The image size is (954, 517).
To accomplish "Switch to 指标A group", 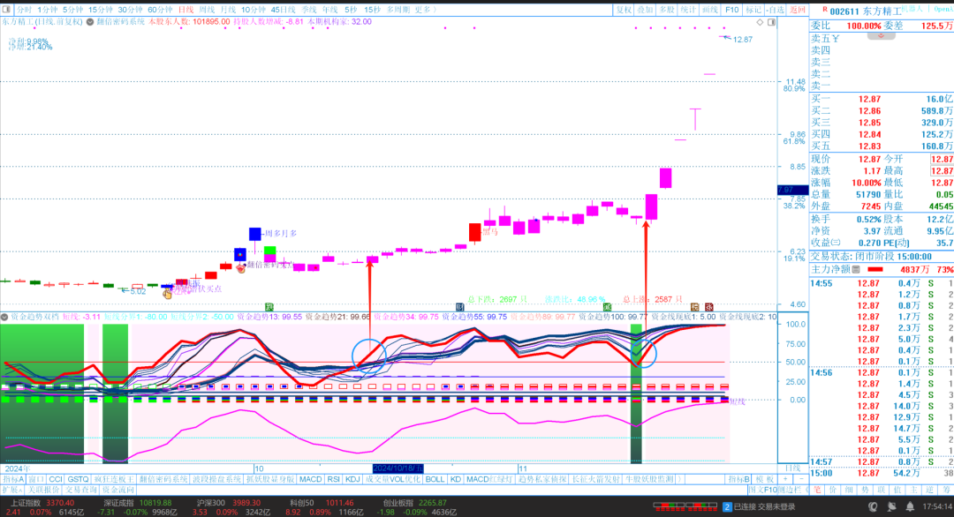I will click(x=12, y=479).
